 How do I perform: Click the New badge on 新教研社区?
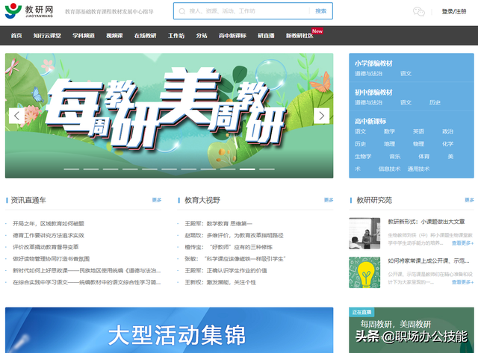[317, 31]
